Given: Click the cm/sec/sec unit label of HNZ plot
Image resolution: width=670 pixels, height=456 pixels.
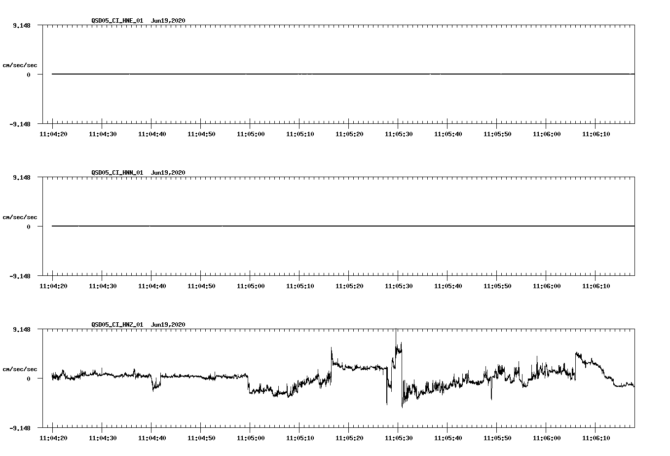Looking at the screenshot, I should click(20, 369).
